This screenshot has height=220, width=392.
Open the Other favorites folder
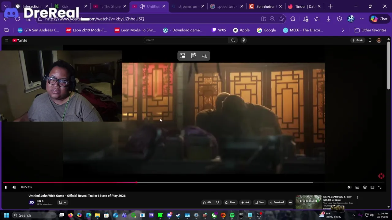pos(370,30)
